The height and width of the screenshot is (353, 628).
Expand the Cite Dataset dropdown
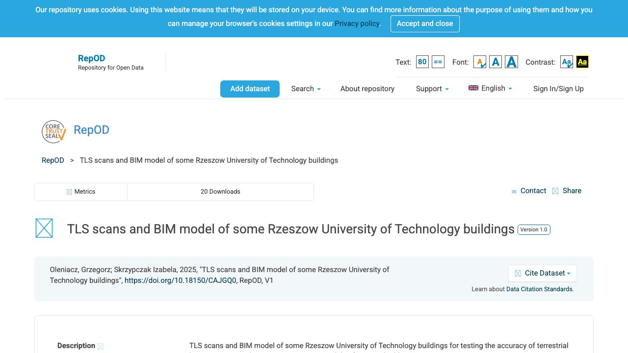coord(543,273)
